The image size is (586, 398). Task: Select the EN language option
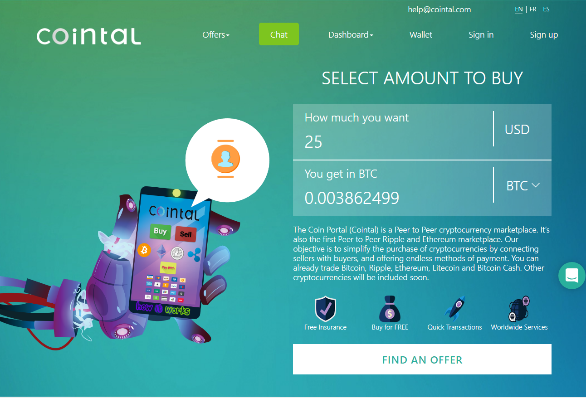coord(519,9)
